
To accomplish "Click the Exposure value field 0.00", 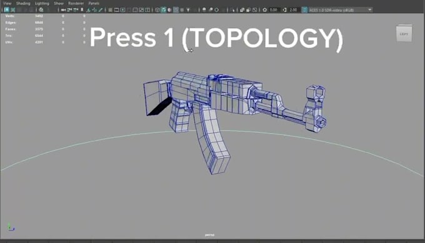I will tap(274, 10).
